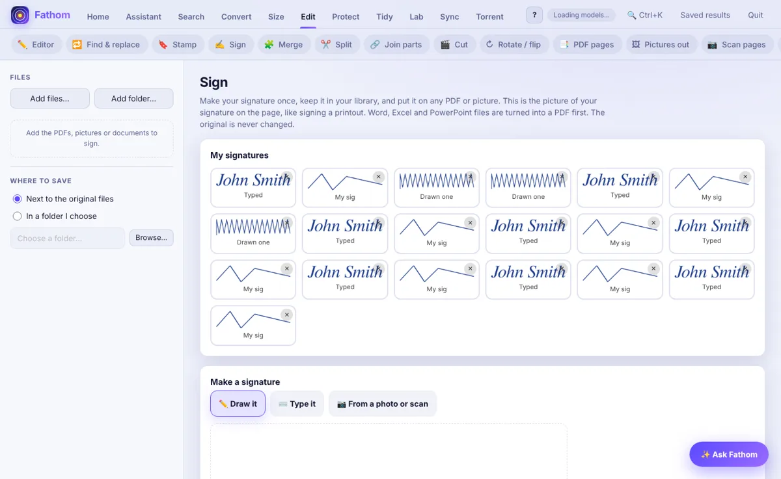781x479 pixels.
Task: Open the Split tool
Action: 337,44
